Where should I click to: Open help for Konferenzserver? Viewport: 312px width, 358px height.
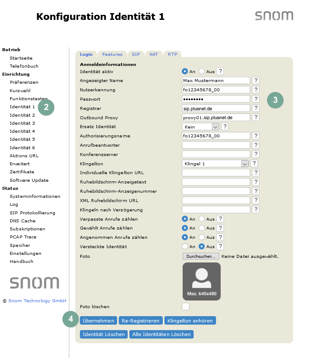pyautogui.click(x=256, y=154)
